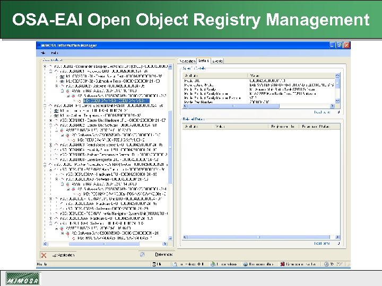Collapse AS Software S/N node above FCEU S/W
382x286 pixels.
tap(63, 135)
